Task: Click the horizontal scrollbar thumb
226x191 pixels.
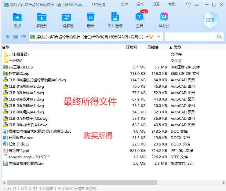Action: [x=82, y=182]
